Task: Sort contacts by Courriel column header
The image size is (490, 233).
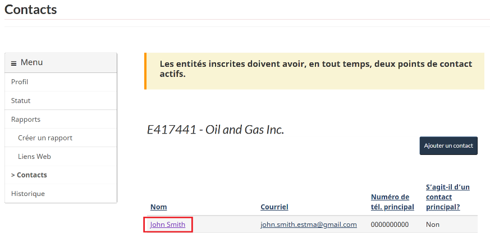Action: pos(274,207)
